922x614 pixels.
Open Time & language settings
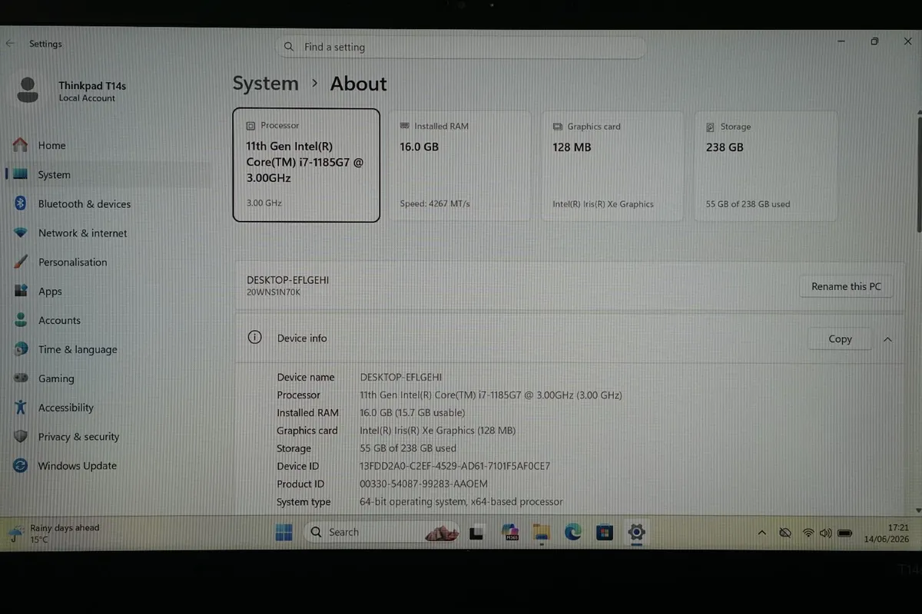[x=108, y=349]
